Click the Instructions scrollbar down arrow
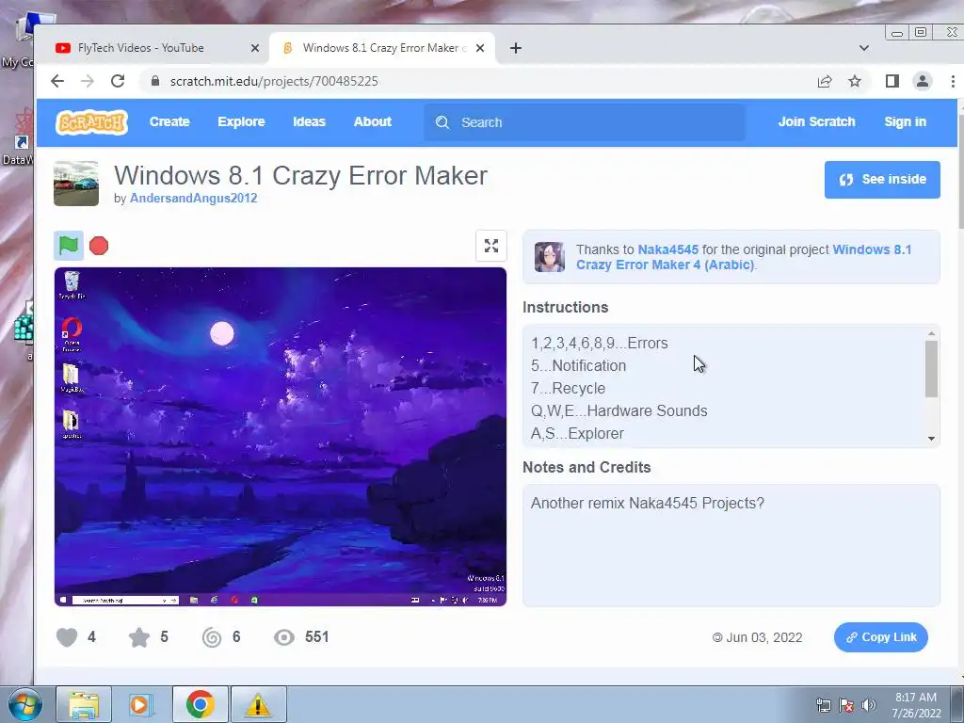This screenshot has width=964, height=723. (x=931, y=439)
